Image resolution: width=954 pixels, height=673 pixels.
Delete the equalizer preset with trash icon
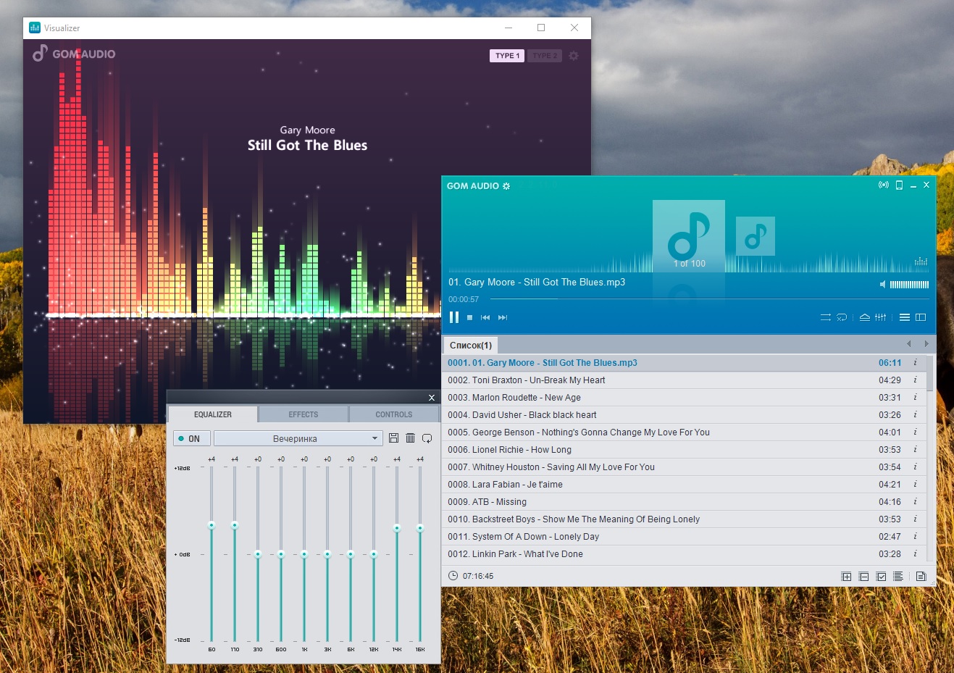click(410, 438)
